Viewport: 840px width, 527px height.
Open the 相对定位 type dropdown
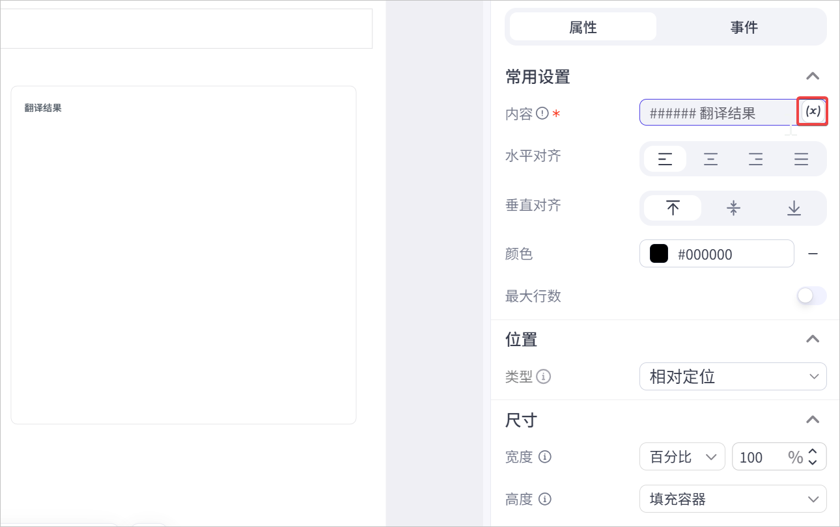pyautogui.click(x=733, y=377)
